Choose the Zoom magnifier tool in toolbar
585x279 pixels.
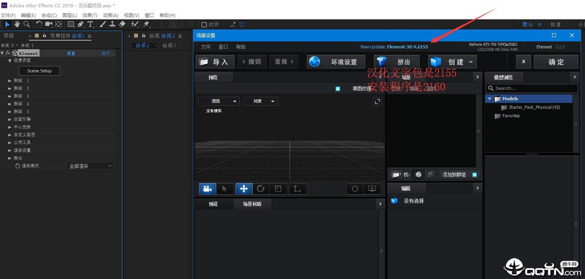[26, 24]
